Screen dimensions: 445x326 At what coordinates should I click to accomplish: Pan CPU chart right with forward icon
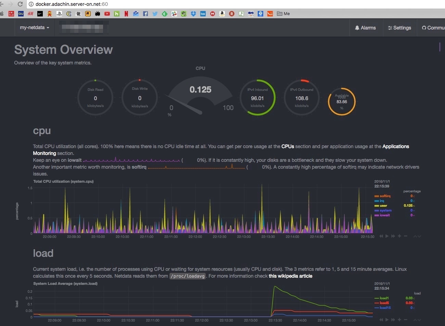pos(393,236)
